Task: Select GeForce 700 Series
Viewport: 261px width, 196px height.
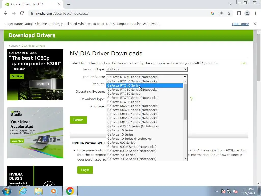Action: (145, 155)
